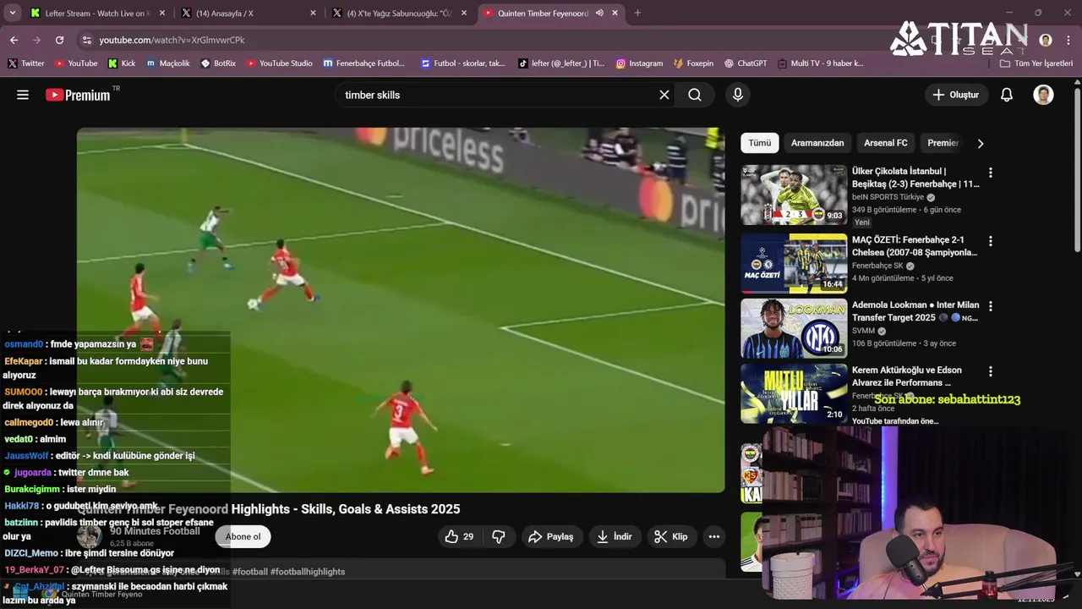Select the Tümü filter chip

pos(760,143)
